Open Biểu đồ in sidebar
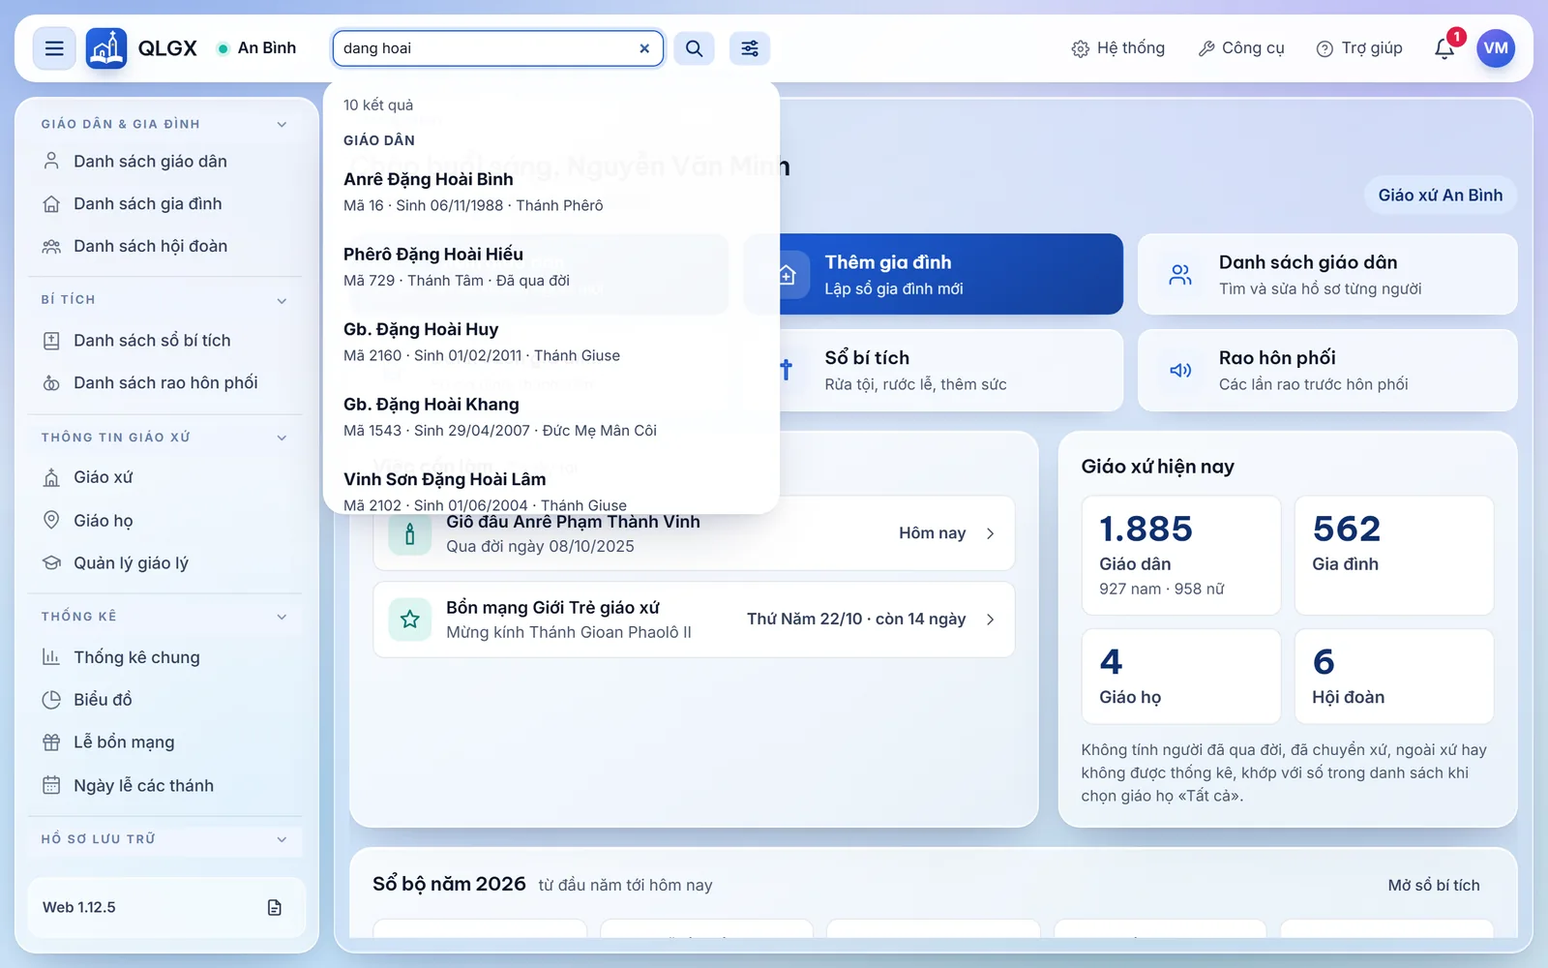Image resolution: width=1548 pixels, height=968 pixels. [x=165, y=700]
